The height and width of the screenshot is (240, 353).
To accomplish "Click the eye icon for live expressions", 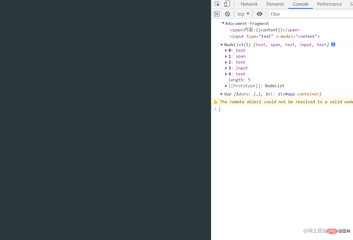I will [259, 14].
